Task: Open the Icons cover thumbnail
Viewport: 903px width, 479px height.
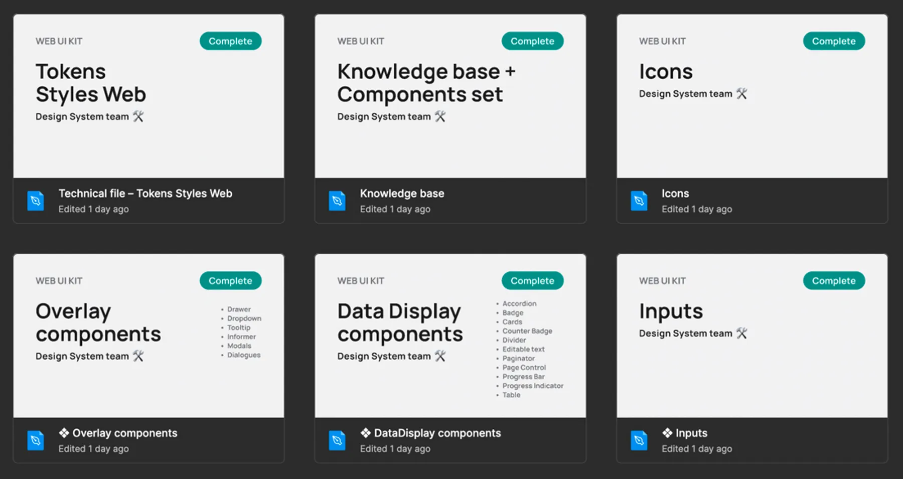Action: (752, 96)
